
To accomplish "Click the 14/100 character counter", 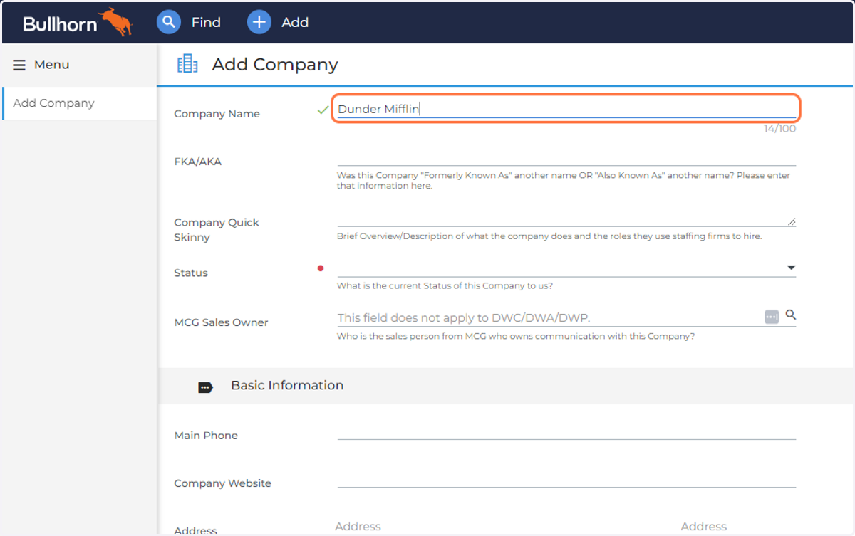I will coord(780,129).
